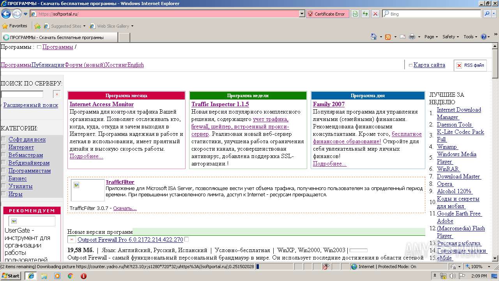Click the status bar loading progress bar
499x281 pixels.
[x=275, y=267]
